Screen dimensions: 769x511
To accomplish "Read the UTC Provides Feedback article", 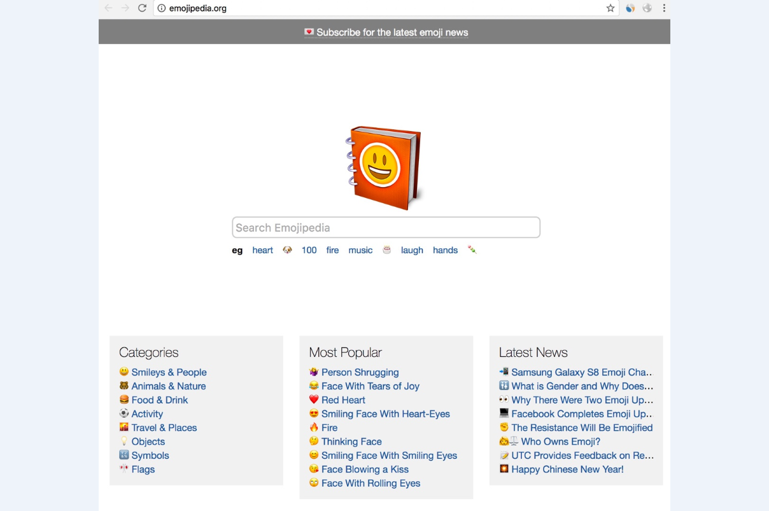I will 582,456.
